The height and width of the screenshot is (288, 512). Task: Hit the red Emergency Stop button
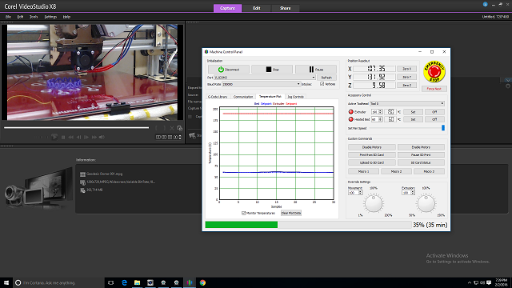coord(434,71)
